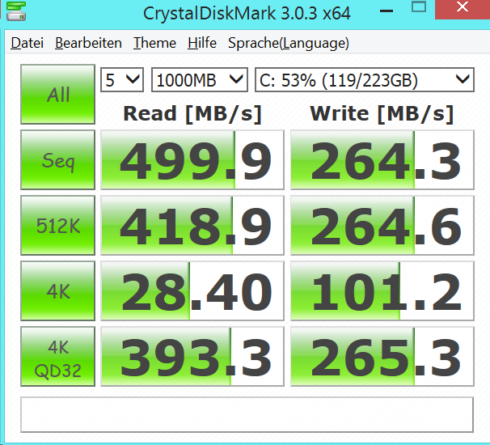Click the 4K write result 101.2
The width and height of the screenshot is (490, 445).
click(x=382, y=290)
